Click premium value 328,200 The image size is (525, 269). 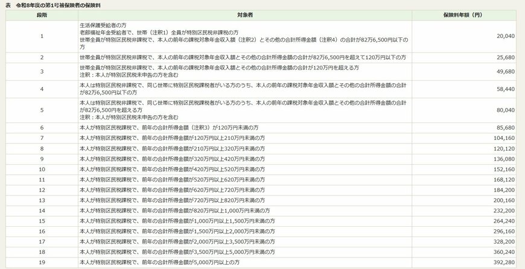(x=504, y=242)
